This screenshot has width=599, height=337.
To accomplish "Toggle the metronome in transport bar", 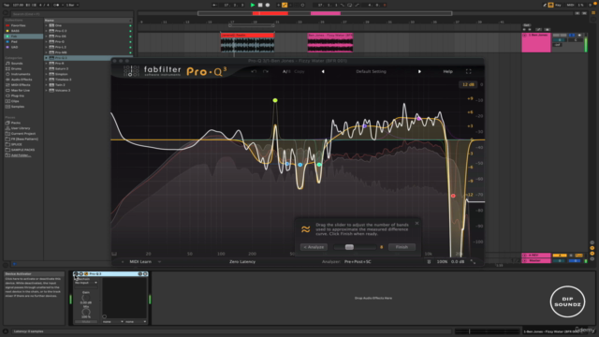I will click(x=56, y=5).
